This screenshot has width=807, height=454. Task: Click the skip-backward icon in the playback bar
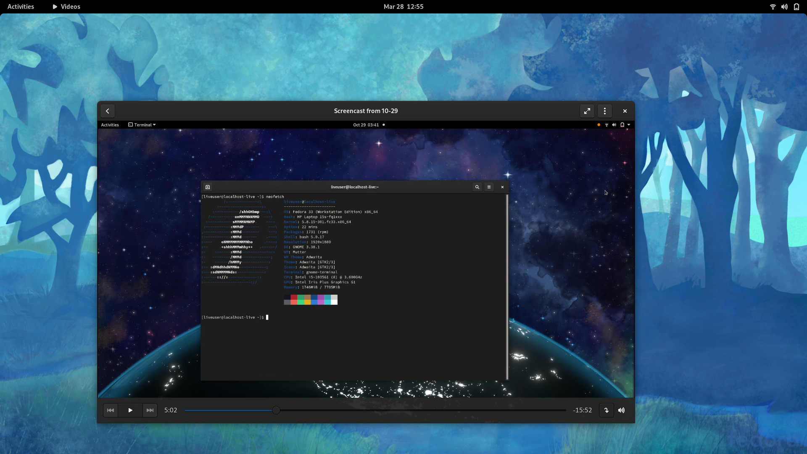(x=110, y=410)
